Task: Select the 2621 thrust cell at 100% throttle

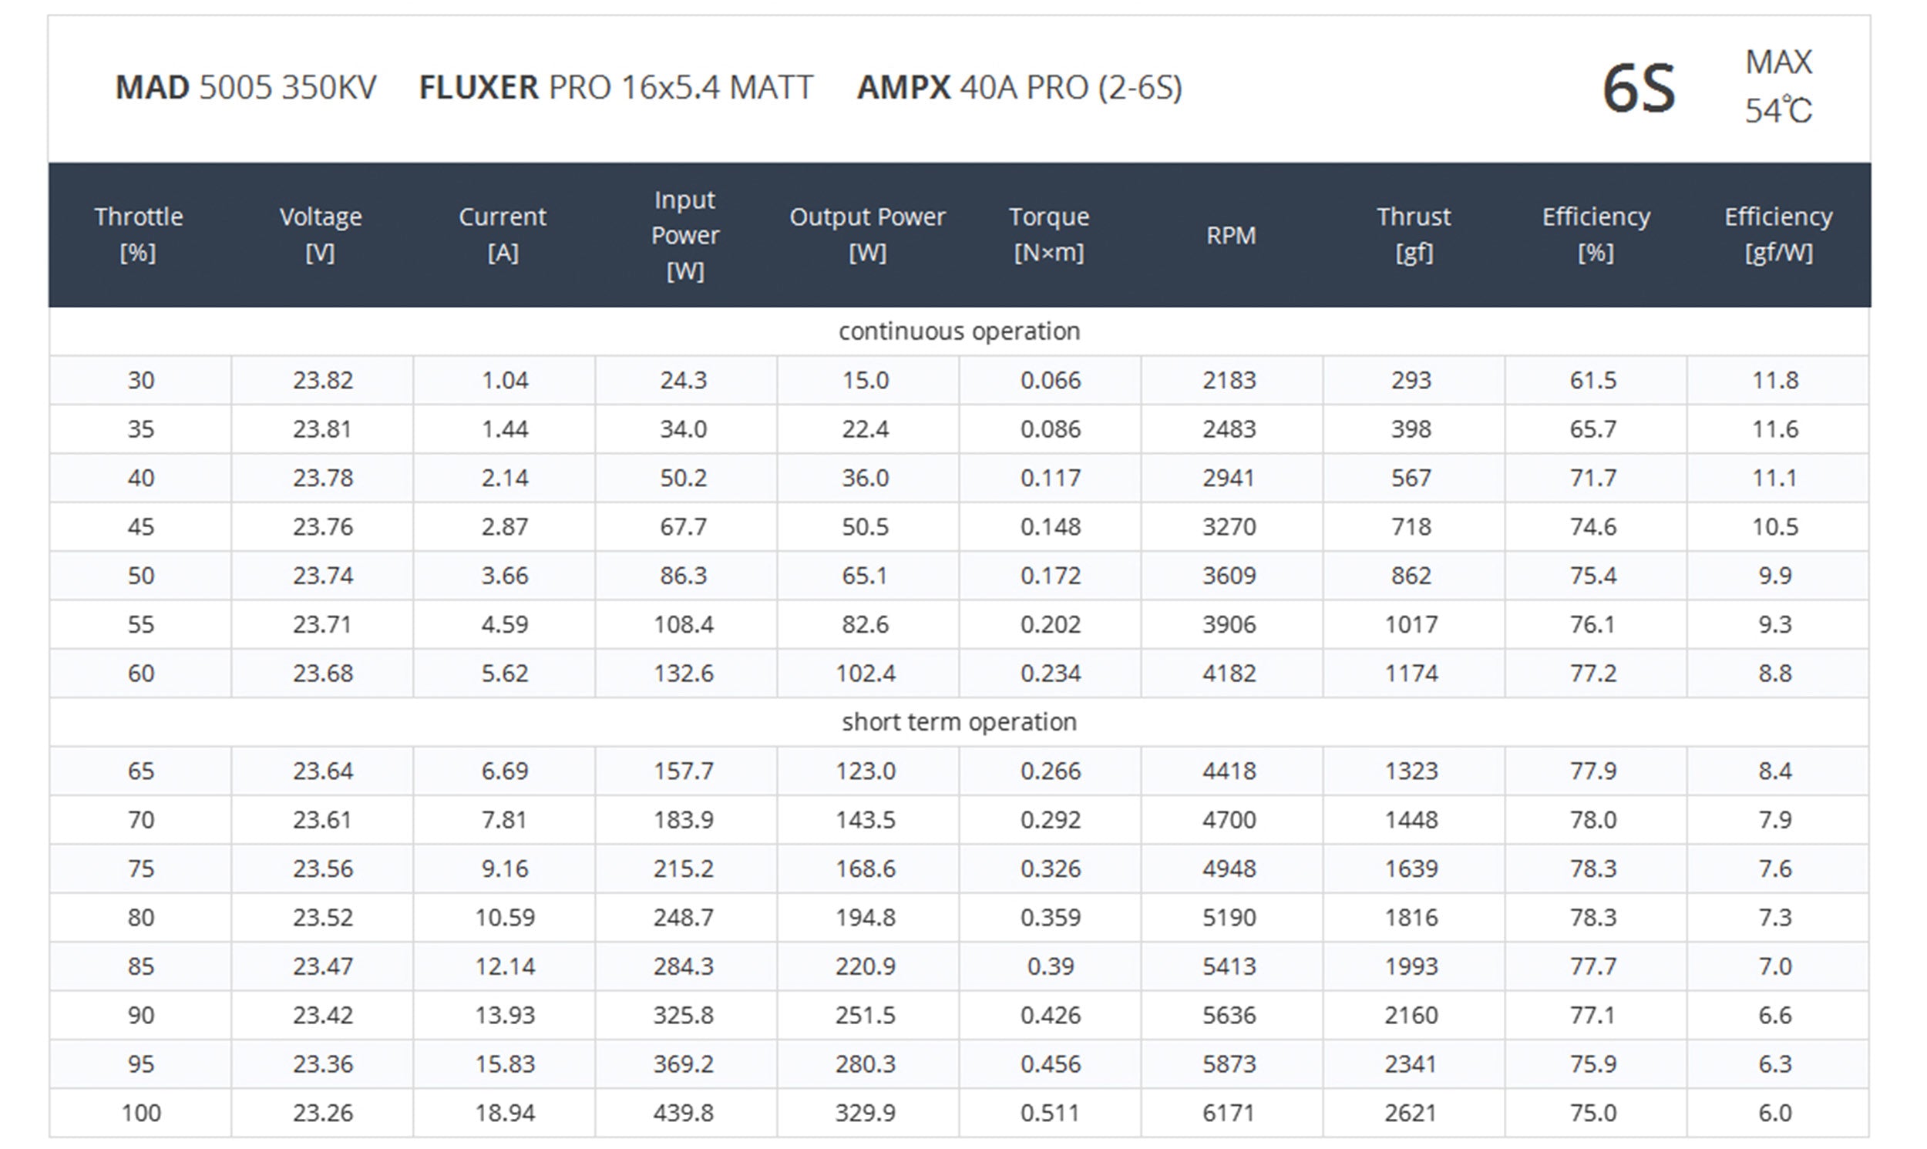Action: click(1411, 1114)
